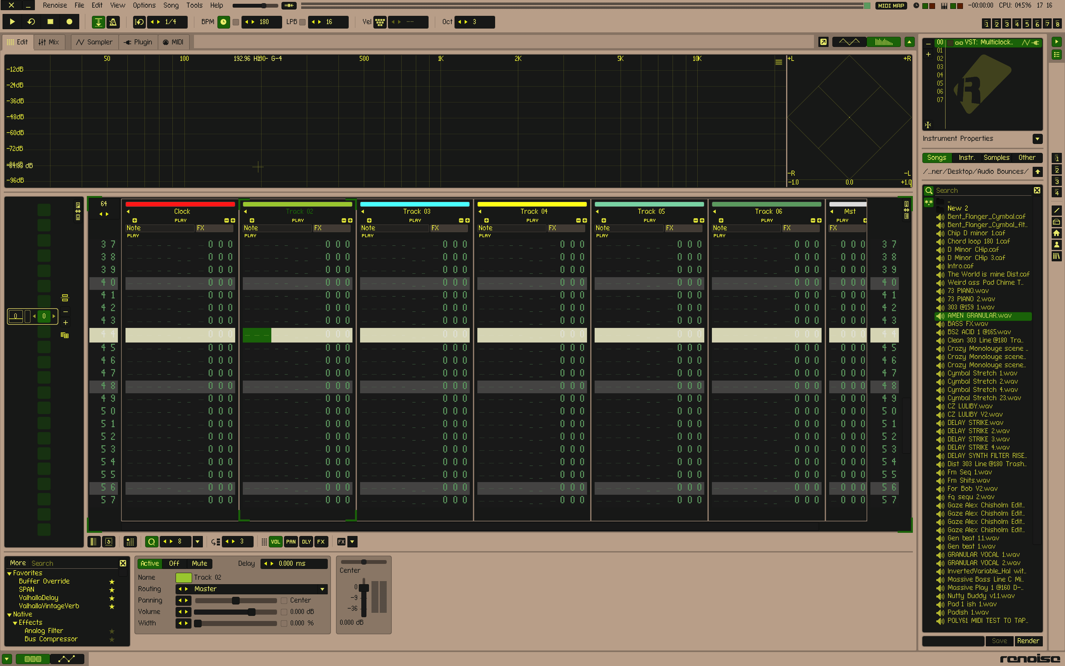Open the Routing dropdown for Track 02

(x=320, y=589)
